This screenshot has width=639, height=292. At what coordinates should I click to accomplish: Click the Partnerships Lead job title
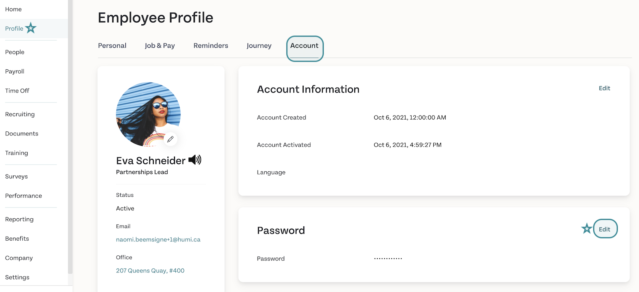pos(142,172)
